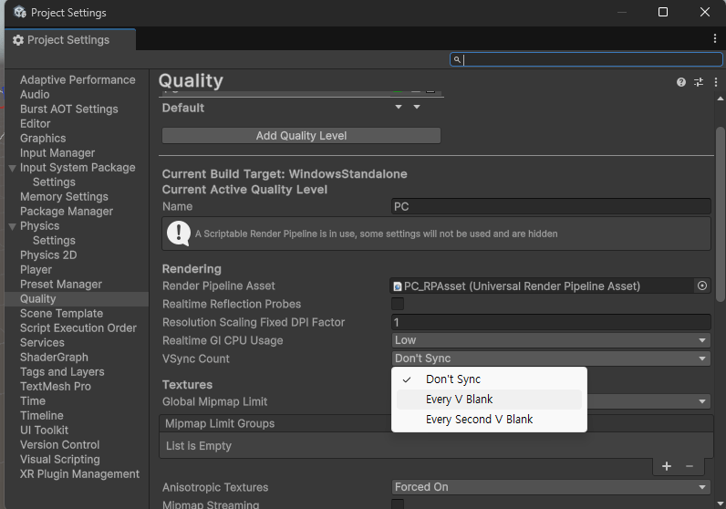
Task: Toggle Realtime Reflection Probes checkbox
Action: [398, 304]
